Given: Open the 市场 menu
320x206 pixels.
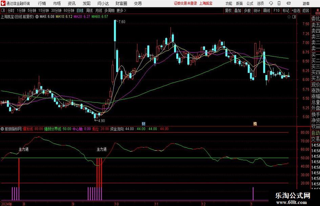Looking at the screenshot, I should tap(57, 3).
